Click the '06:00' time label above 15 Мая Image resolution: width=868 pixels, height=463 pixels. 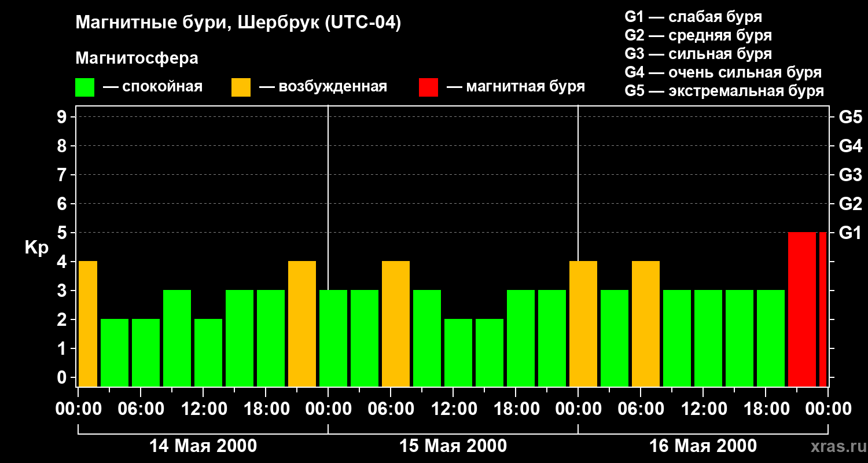click(391, 409)
